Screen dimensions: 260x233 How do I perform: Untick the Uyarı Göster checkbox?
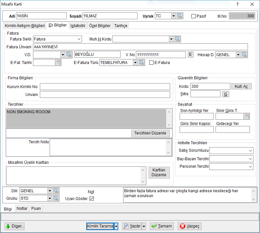point(91,198)
